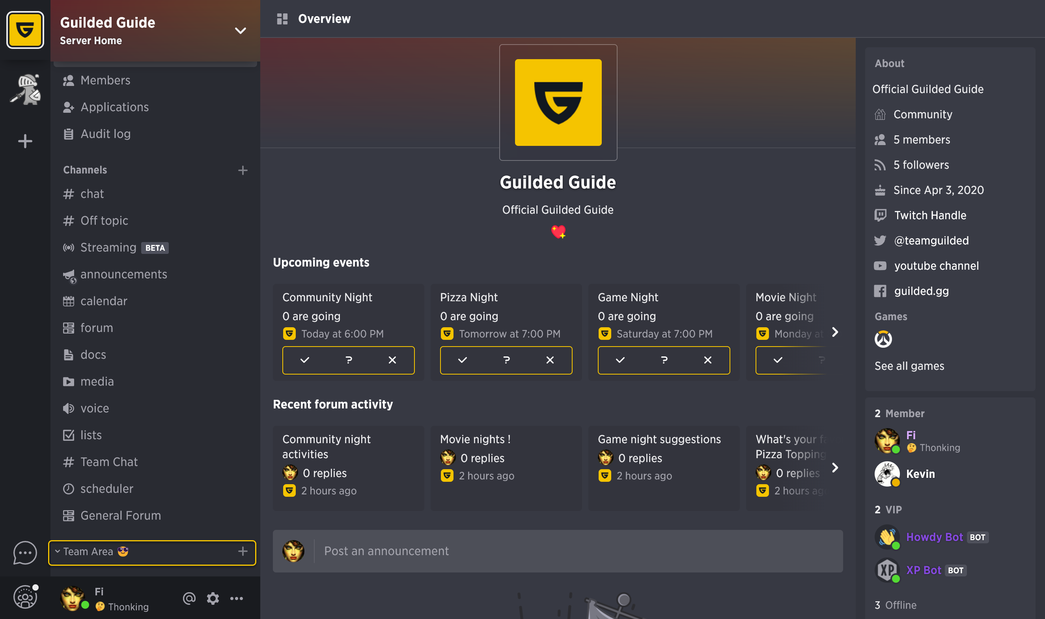Open Community night activities forum post
1045x619 pixels.
(x=348, y=468)
